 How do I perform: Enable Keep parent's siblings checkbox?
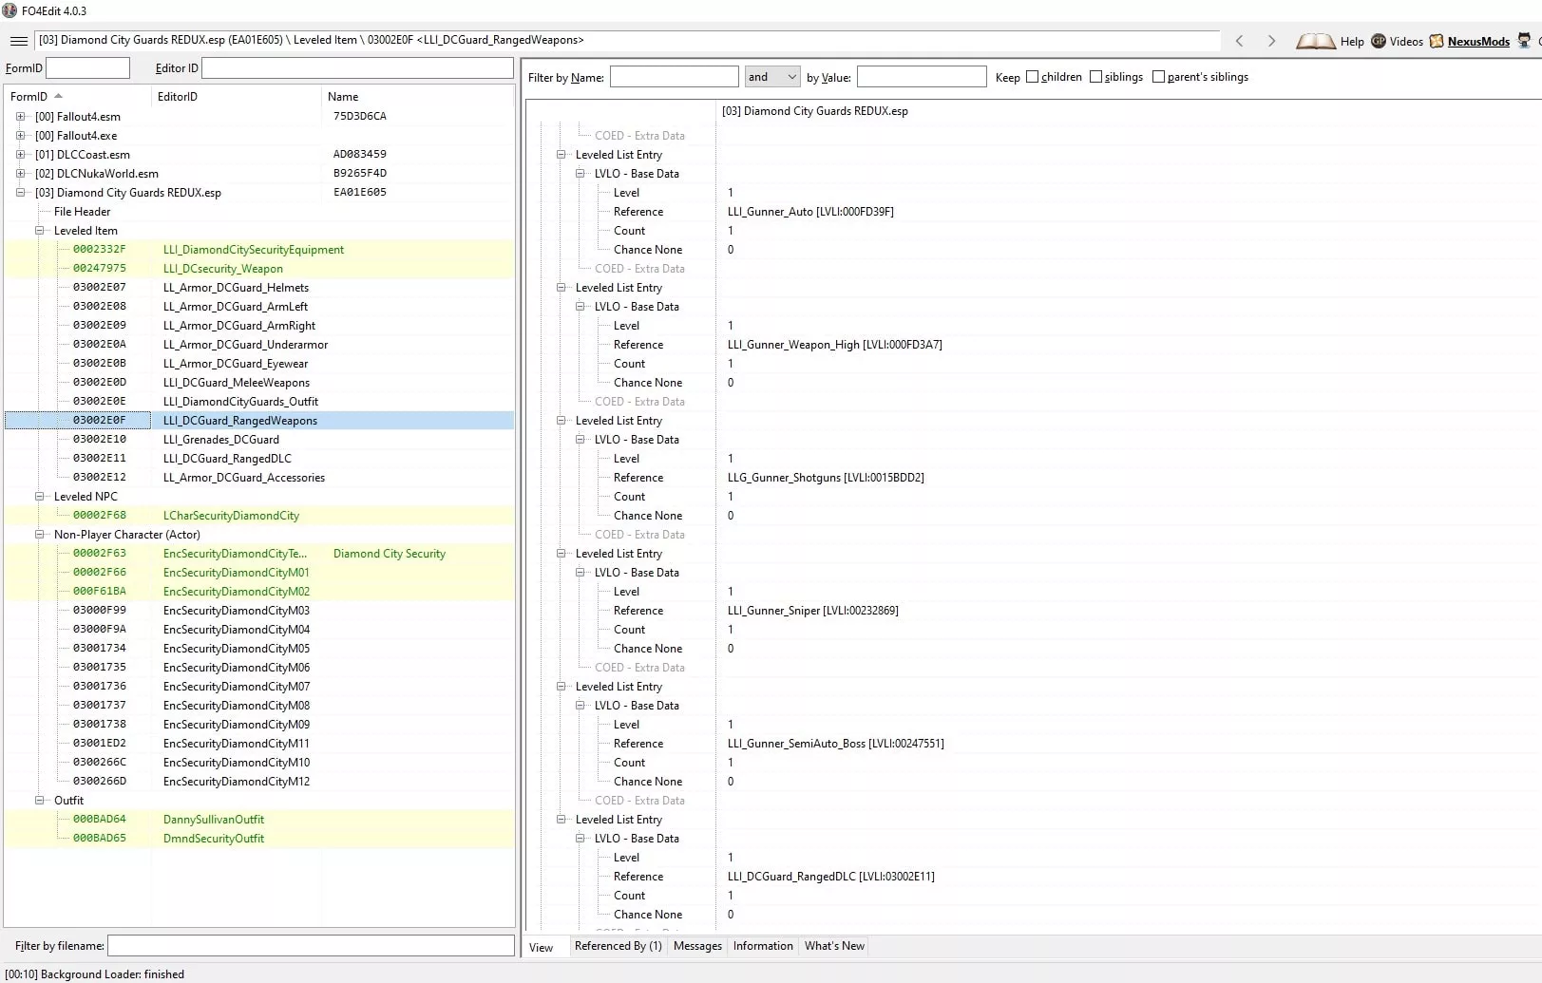click(1158, 77)
